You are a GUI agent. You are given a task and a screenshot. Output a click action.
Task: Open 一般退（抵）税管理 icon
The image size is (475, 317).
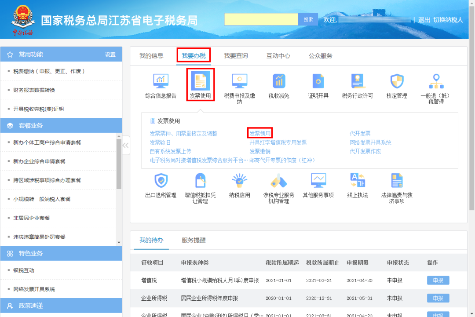436,81
